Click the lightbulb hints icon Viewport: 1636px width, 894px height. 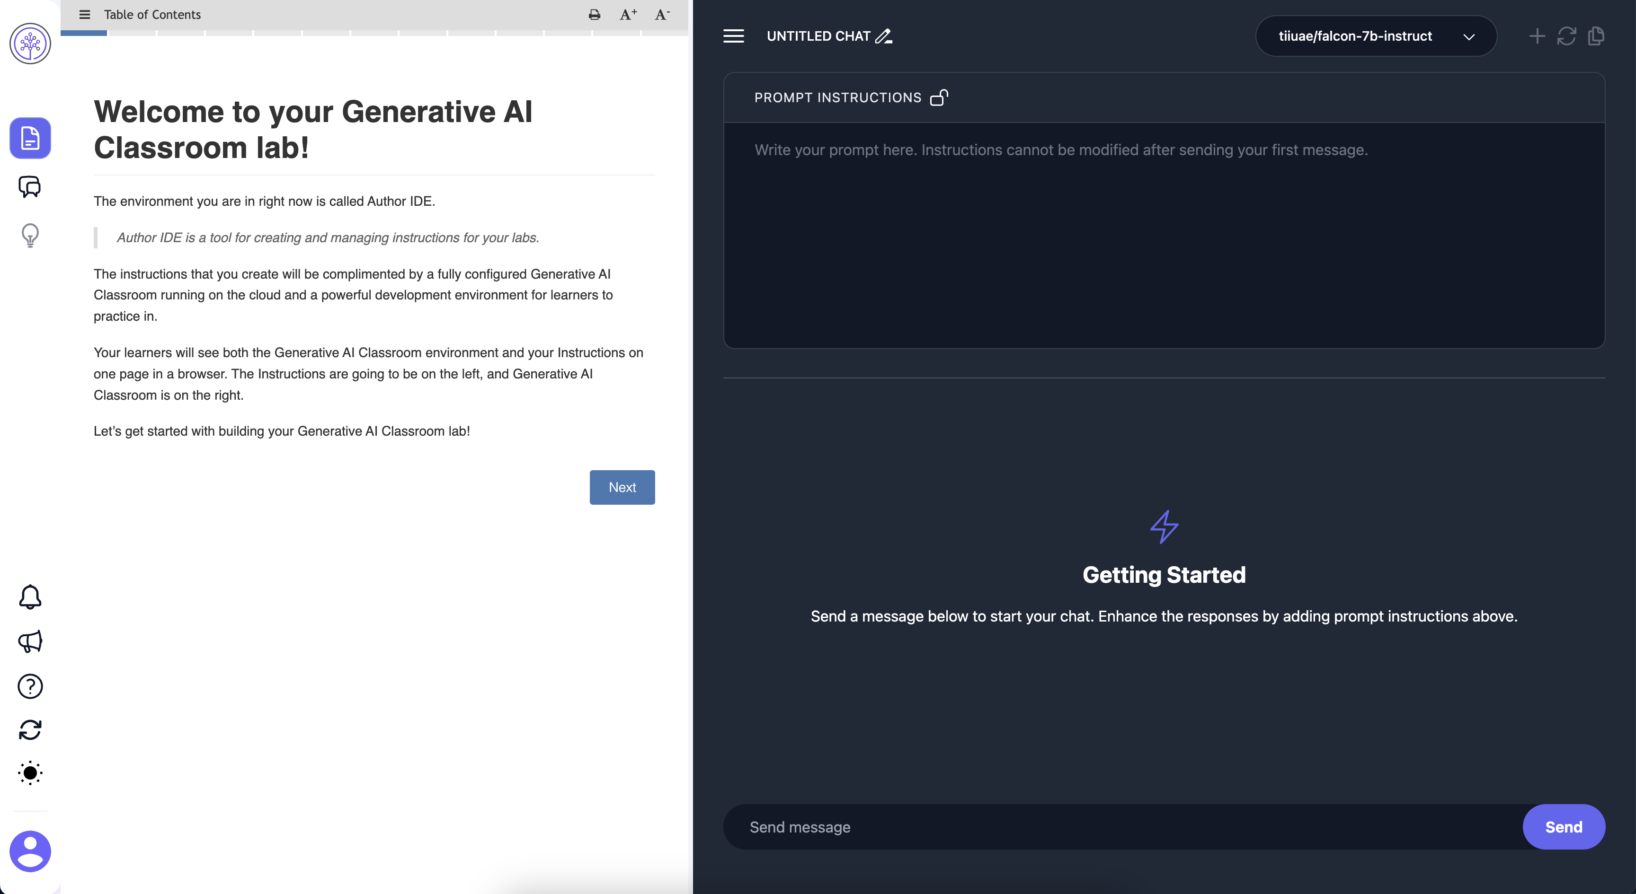(30, 235)
